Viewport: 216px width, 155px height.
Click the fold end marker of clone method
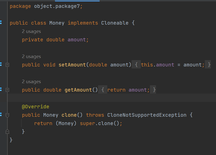pos(7,132)
